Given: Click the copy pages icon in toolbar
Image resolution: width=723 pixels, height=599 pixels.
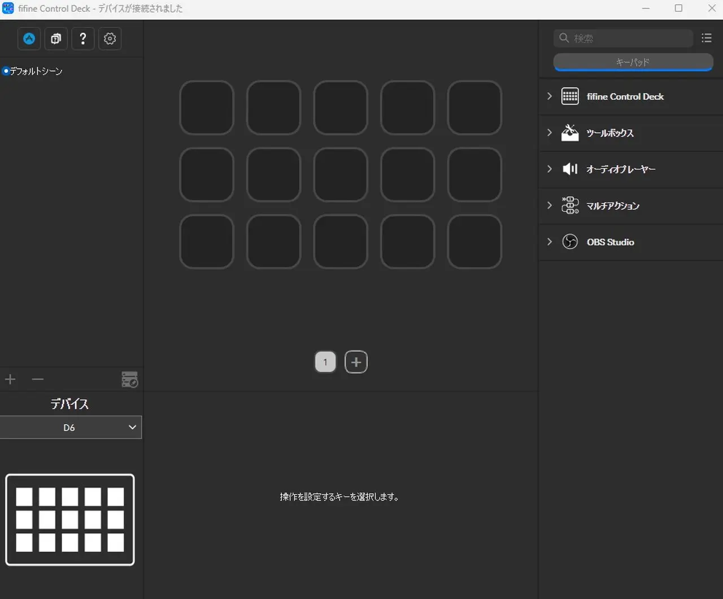Looking at the screenshot, I should click(56, 38).
